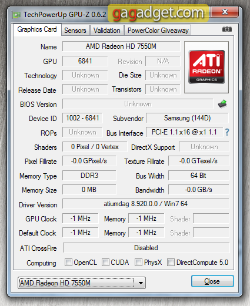
Task: Click the ATI Radeon logo image
Action: coord(206,67)
